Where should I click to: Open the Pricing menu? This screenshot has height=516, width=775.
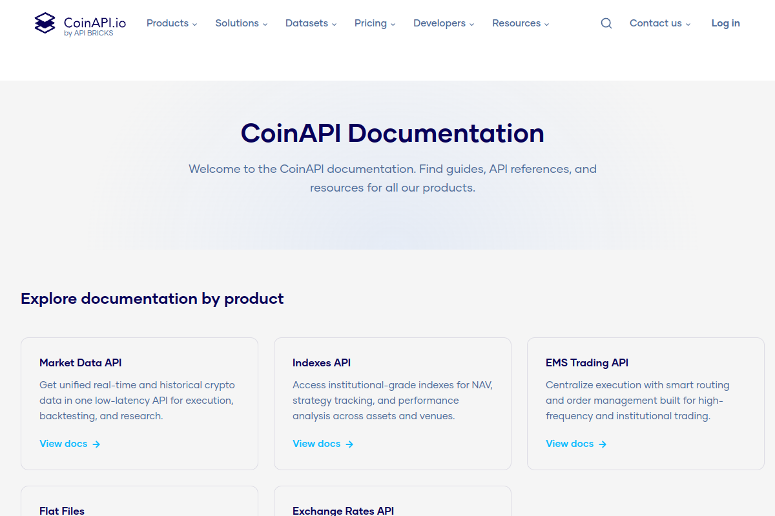[375, 23]
